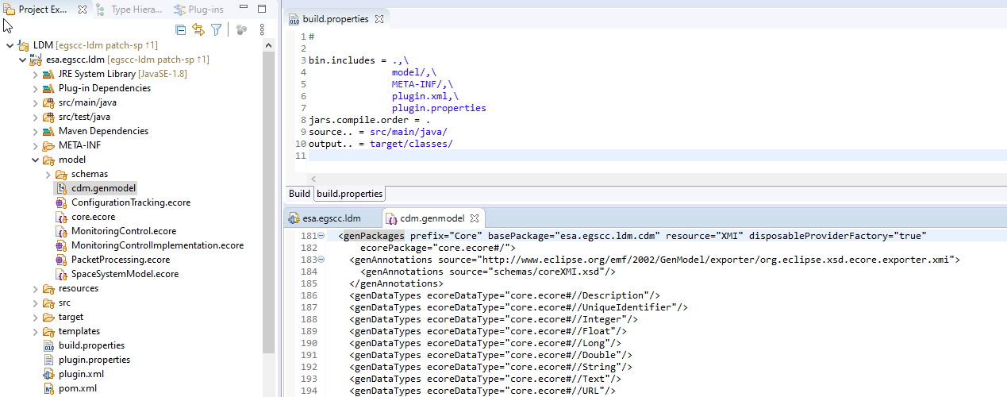This screenshot has height=397, width=1007.
Task: Close the build.properties editor tab
Action: pyautogui.click(x=379, y=19)
